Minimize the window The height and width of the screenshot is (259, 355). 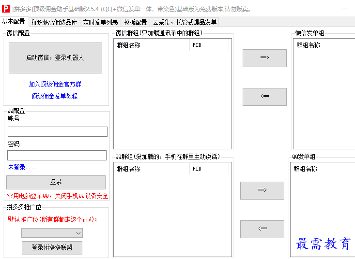(x=344, y=9)
